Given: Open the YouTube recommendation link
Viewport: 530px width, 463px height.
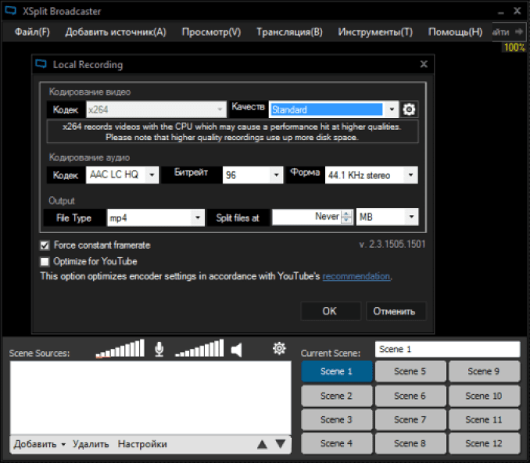Looking at the screenshot, I should click(x=356, y=276).
